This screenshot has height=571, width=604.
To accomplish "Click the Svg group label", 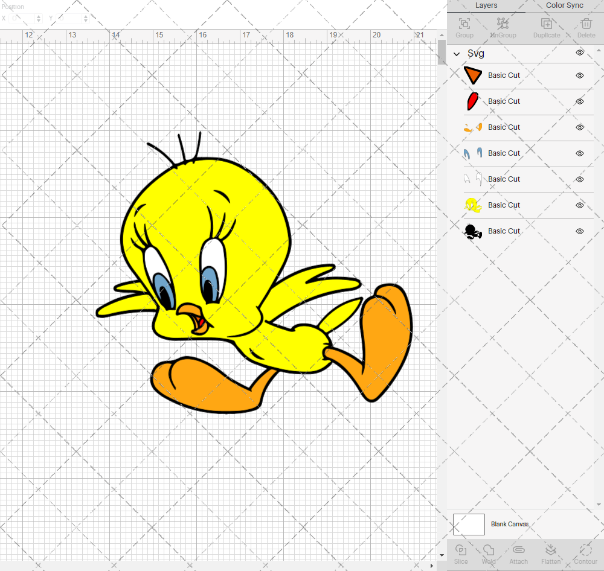I will pos(475,54).
